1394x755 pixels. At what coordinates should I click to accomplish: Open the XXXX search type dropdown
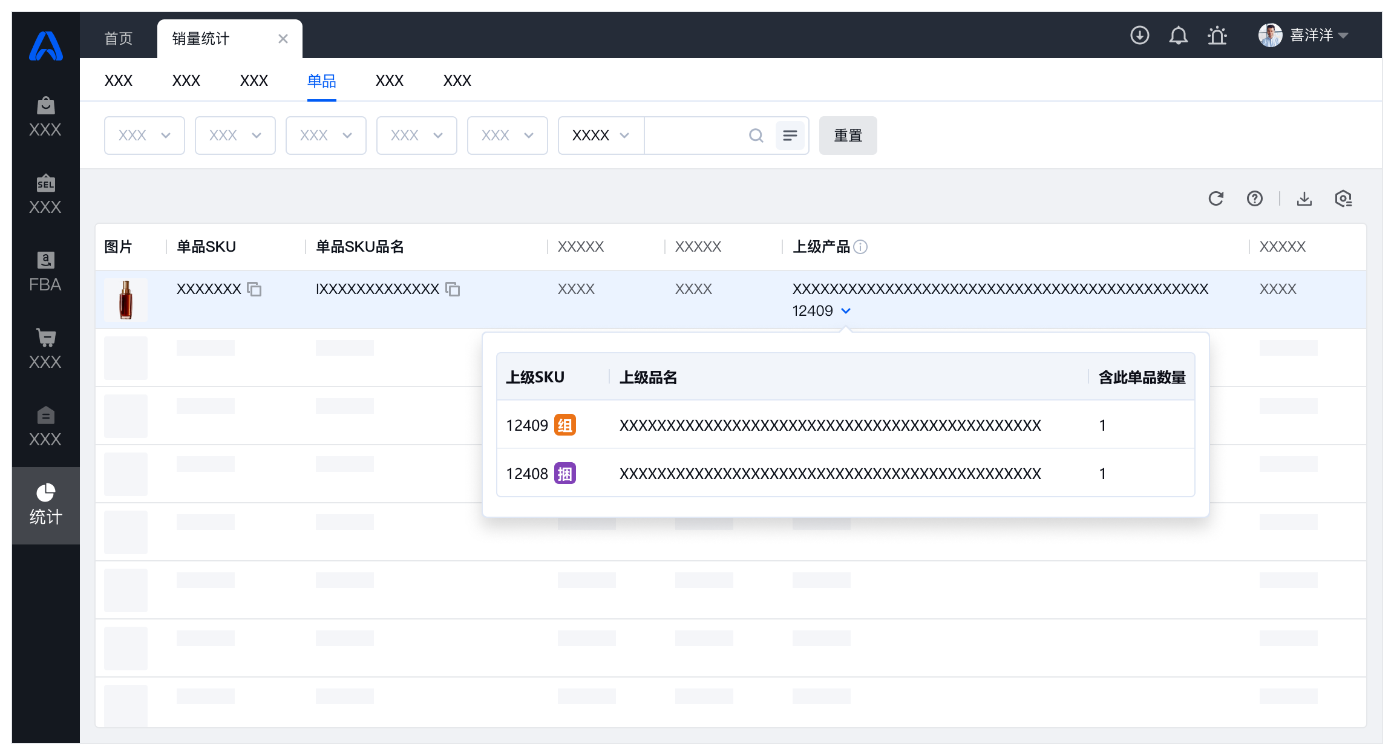point(600,136)
